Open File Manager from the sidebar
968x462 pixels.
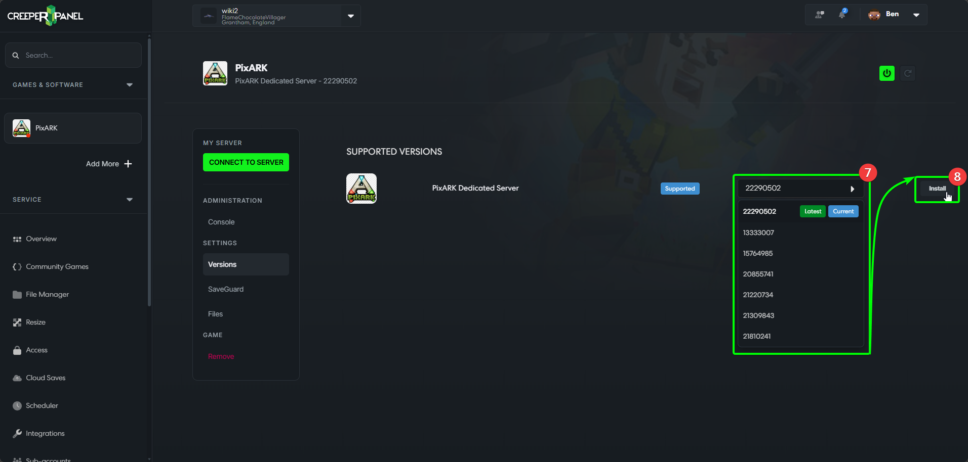click(47, 294)
